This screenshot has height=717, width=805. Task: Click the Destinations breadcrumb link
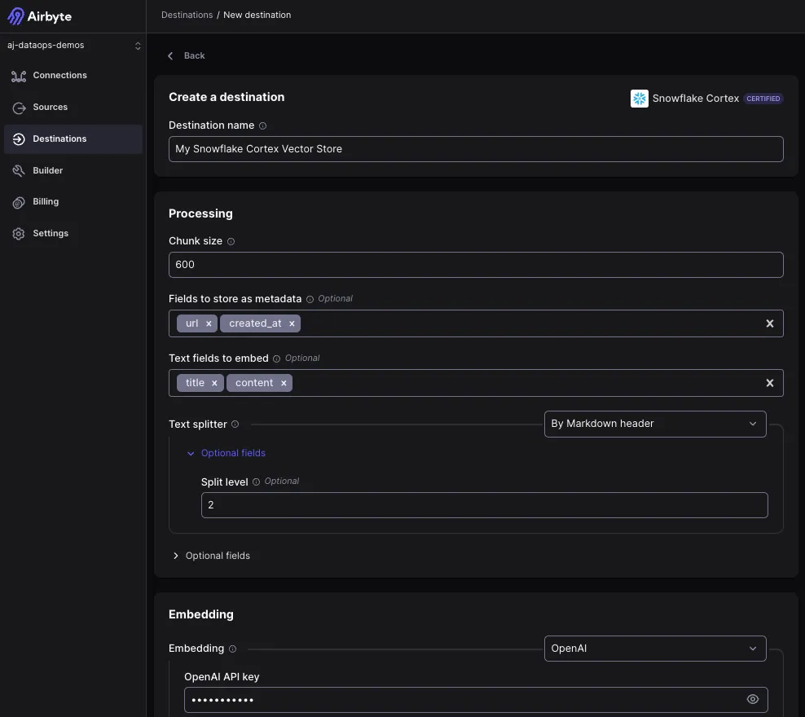point(187,15)
